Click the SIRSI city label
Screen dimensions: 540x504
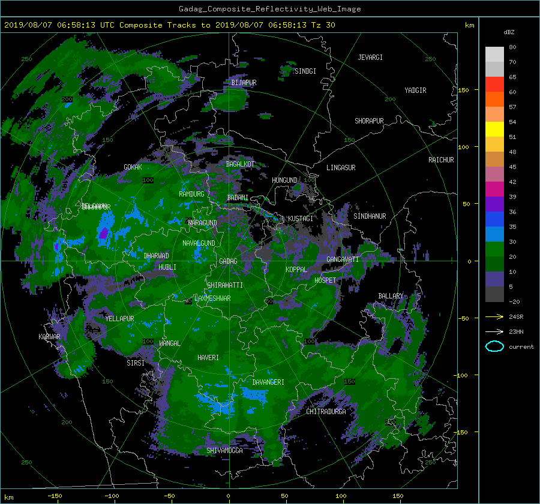pos(136,363)
